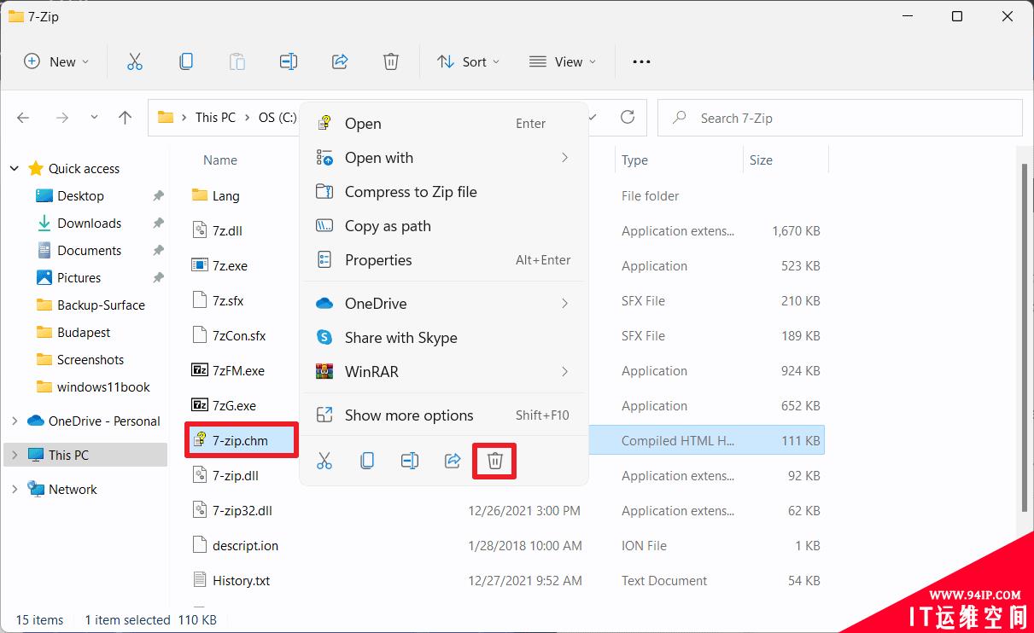Open Pictures in Quick access
Viewport: 1034px width, 633px height.
click(x=79, y=278)
